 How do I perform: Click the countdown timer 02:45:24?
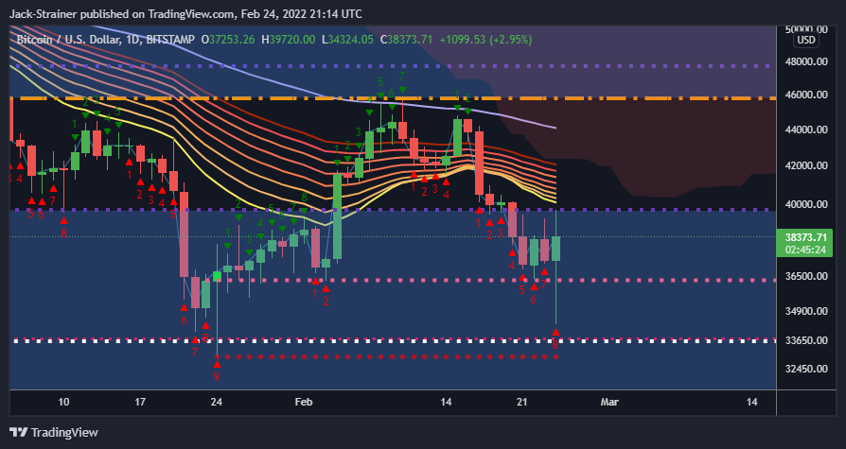coord(806,250)
